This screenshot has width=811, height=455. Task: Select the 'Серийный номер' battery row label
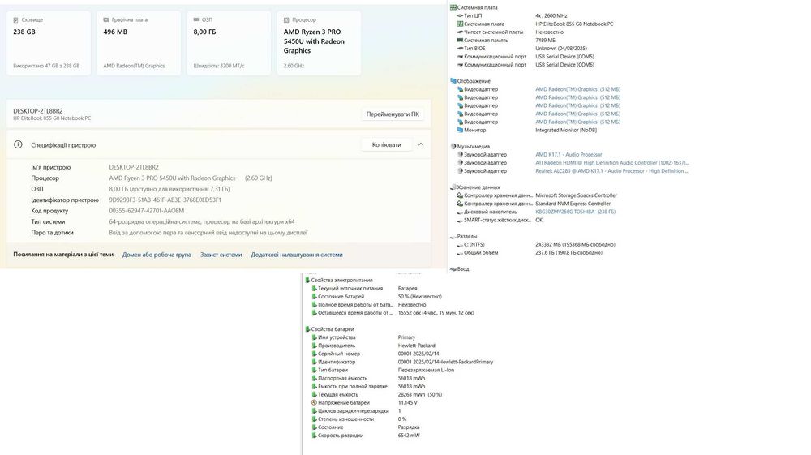click(338, 354)
